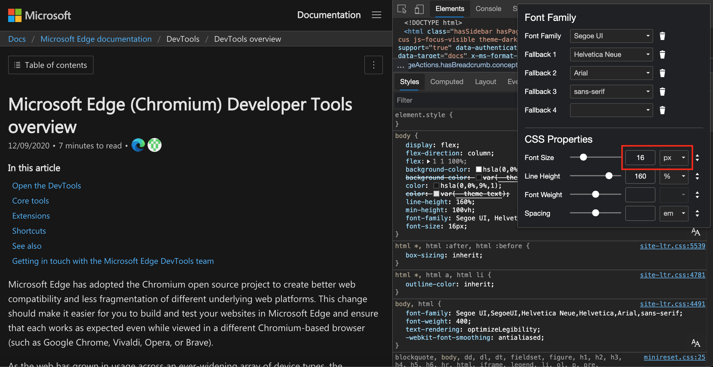Image resolution: width=713 pixels, height=367 pixels.
Task: Switch to the Elements panel tab
Action: (x=448, y=8)
